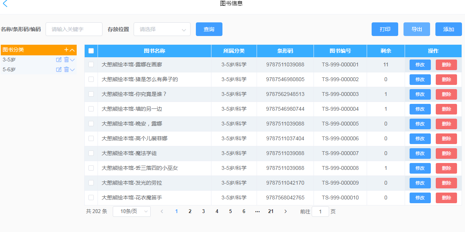Screen dimensions: 465x232
Task: Click barcode 9787562948513
Action: click(285, 94)
